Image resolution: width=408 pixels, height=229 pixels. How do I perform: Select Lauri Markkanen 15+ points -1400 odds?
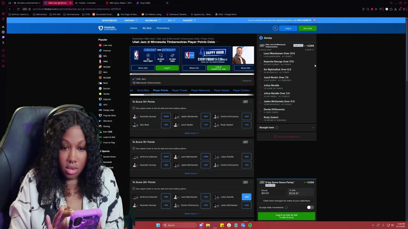(206, 156)
